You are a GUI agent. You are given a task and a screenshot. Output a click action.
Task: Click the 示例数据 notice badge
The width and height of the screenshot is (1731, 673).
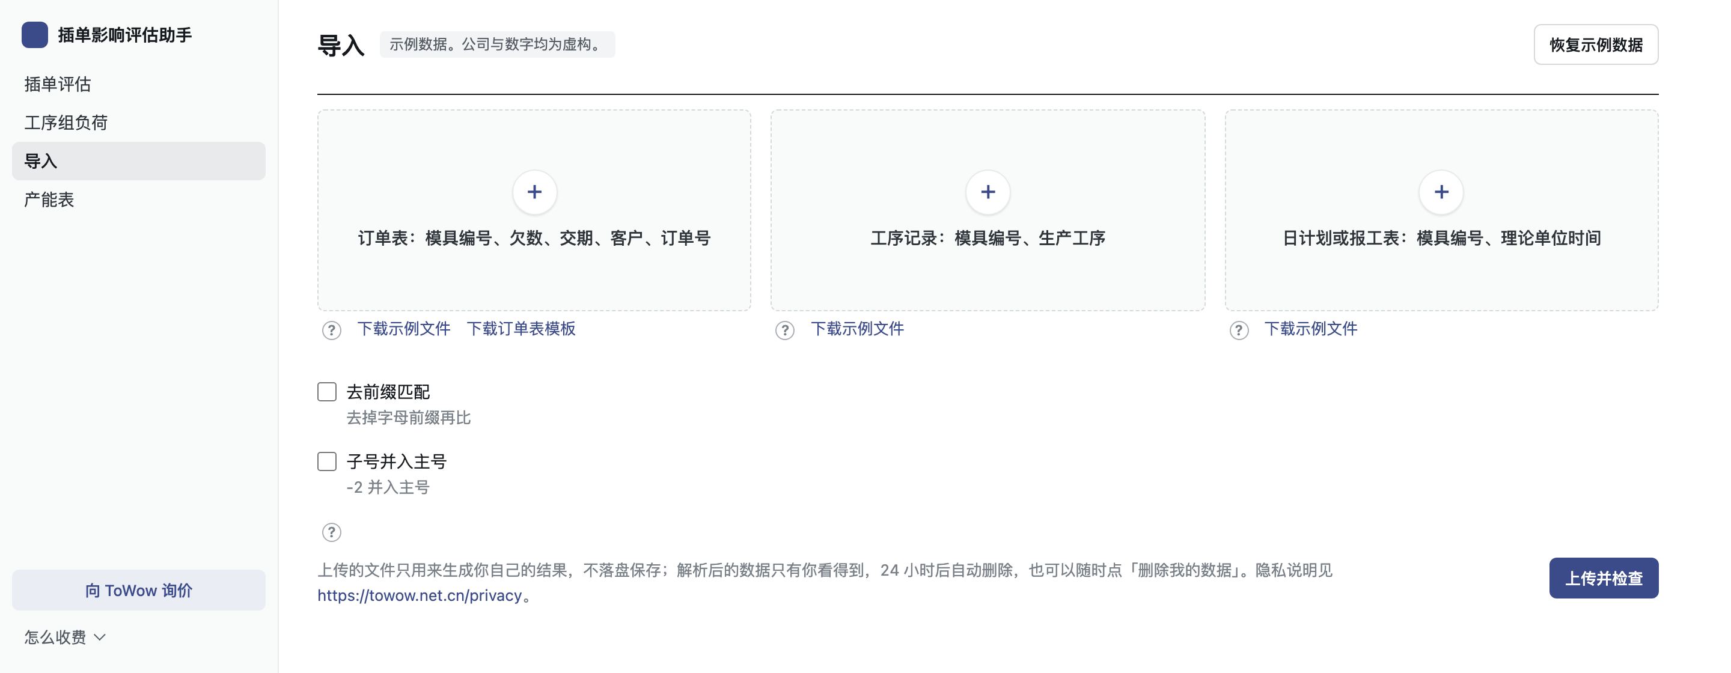point(497,44)
